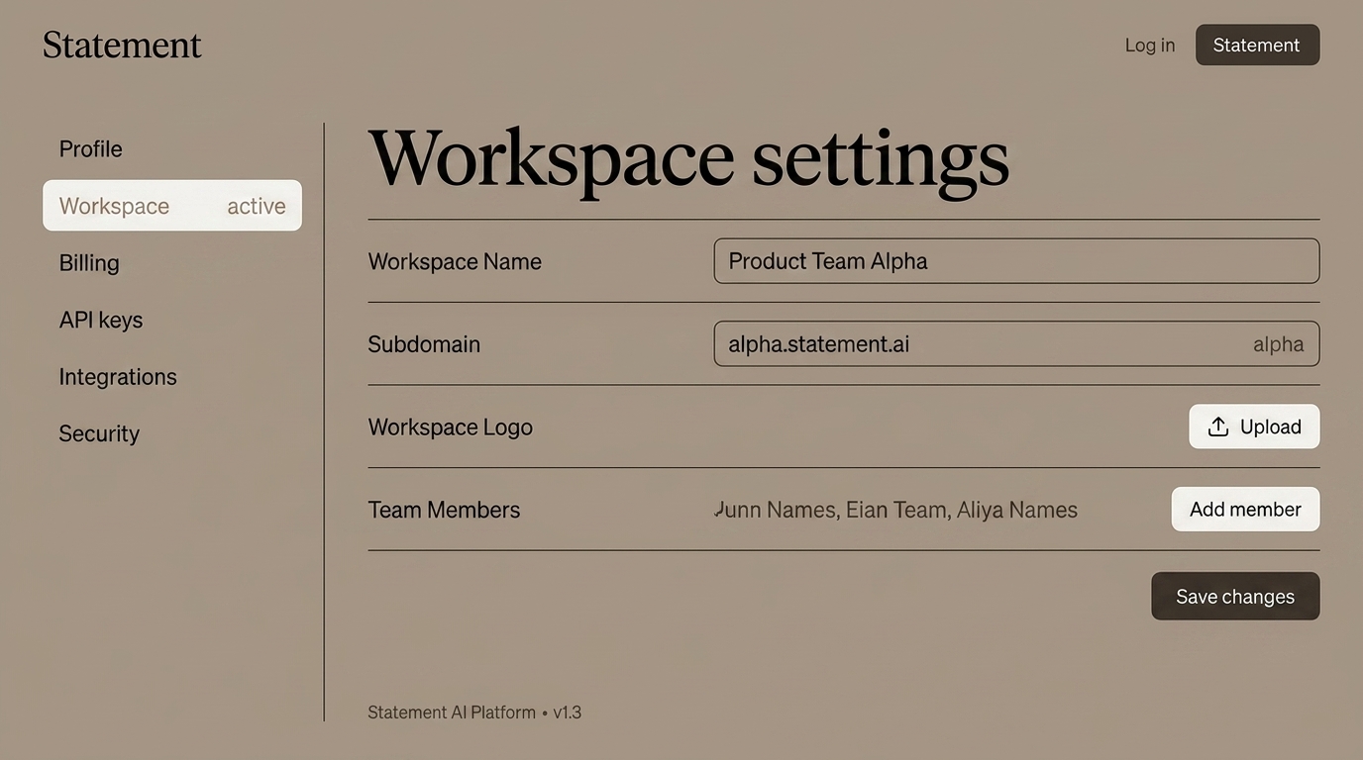
Task: Click the team members names list
Action: pyautogui.click(x=896, y=511)
